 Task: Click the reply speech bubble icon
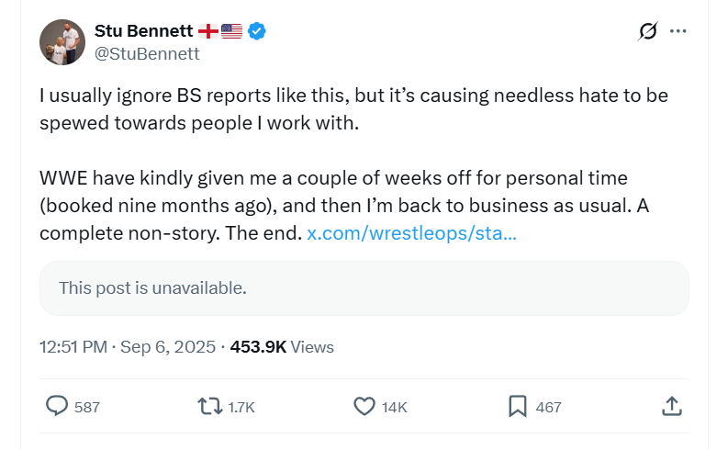pos(57,406)
